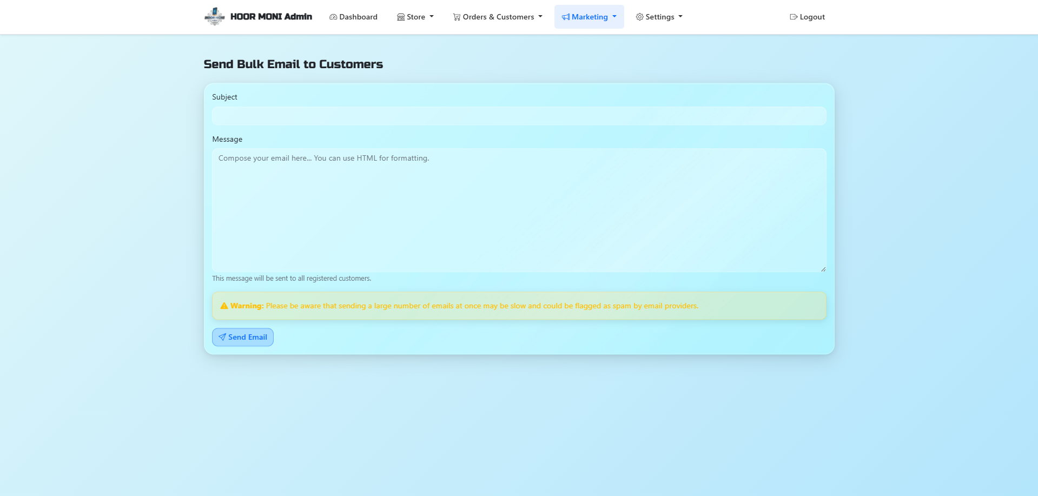Click the Marketing megaphone icon
The image size is (1038, 496).
point(566,17)
